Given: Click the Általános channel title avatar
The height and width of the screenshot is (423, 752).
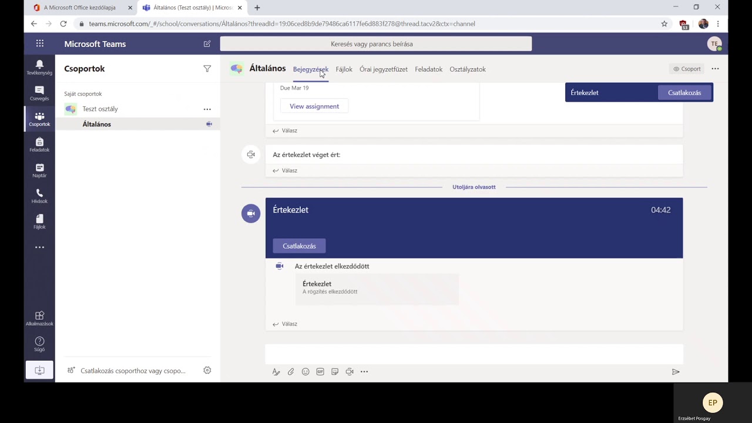Looking at the screenshot, I should 237,69.
